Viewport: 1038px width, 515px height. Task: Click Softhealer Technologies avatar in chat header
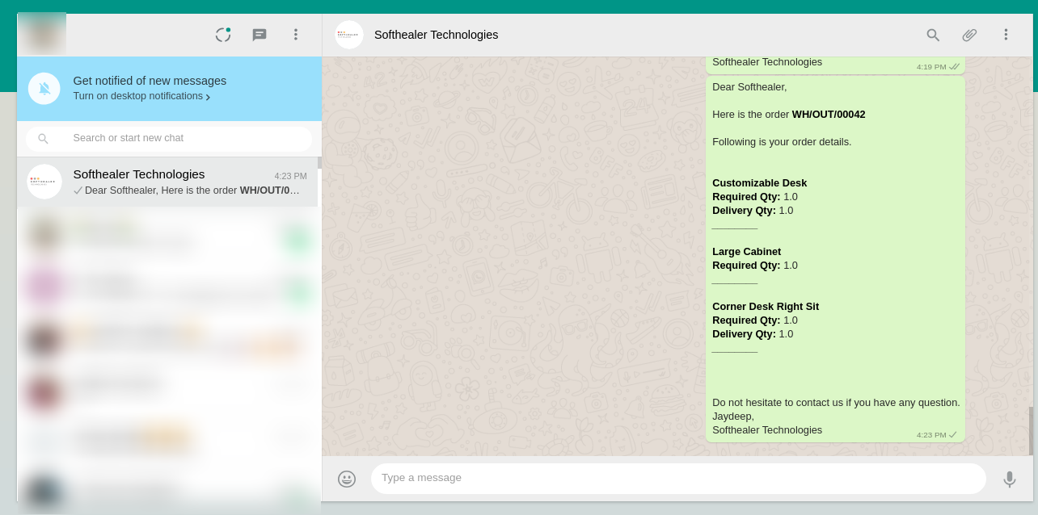pos(349,35)
